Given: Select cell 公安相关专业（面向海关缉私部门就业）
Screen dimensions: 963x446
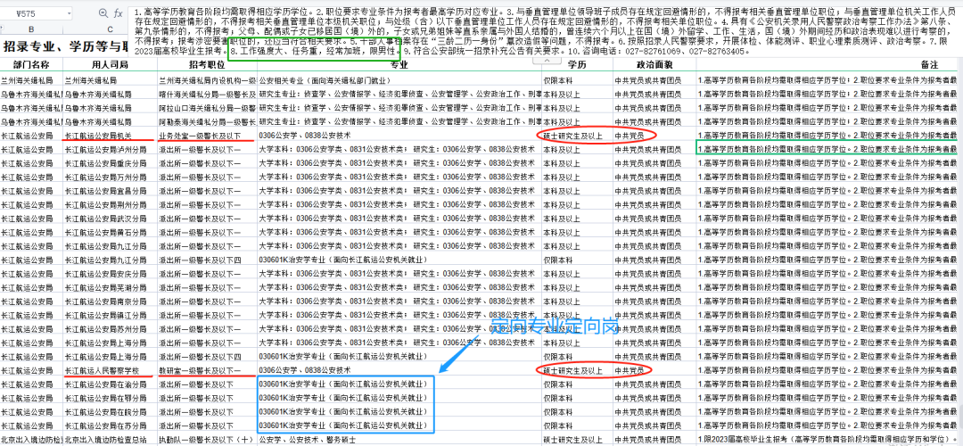Looking at the screenshot, I should point(399,80).
